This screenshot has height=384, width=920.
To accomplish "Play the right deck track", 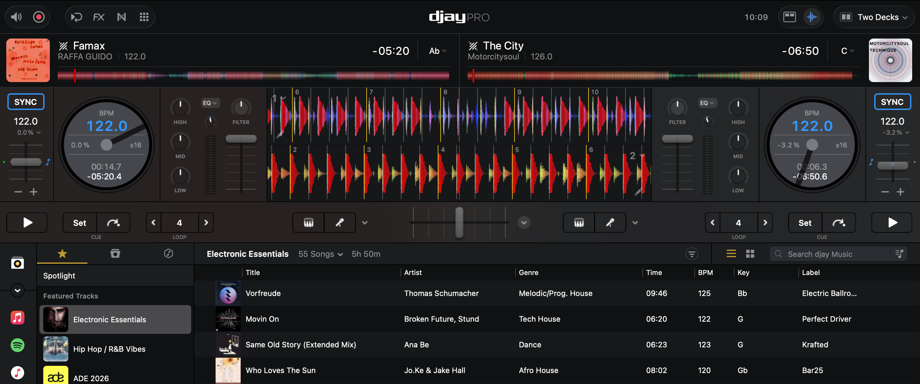I will (x=892, y=223).
